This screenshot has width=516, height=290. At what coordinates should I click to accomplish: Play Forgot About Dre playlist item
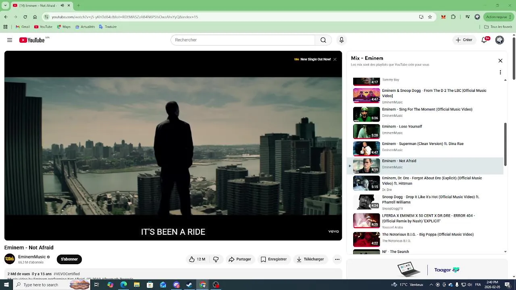(x=426, y=183)
